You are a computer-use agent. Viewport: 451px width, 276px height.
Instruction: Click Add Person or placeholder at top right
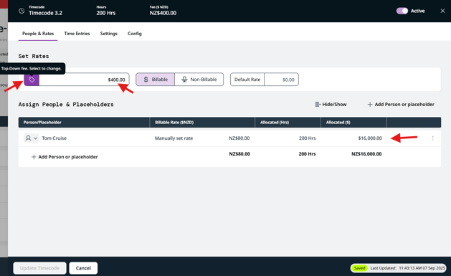click(x=401, y=105)
